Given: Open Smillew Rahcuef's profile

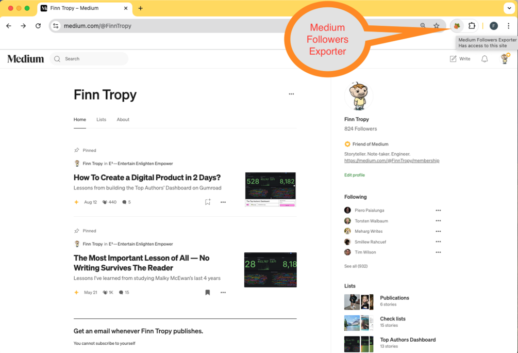Looking at the screenshot, I should pyautogui.click(x=370, y=242).
